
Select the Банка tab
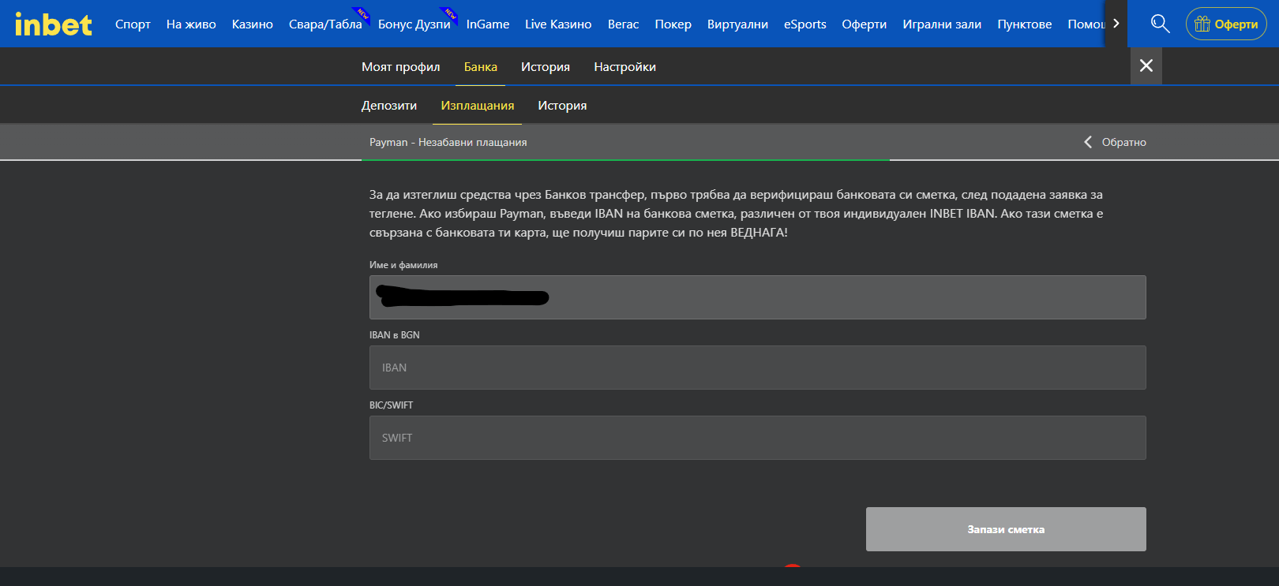pos(481,67)
